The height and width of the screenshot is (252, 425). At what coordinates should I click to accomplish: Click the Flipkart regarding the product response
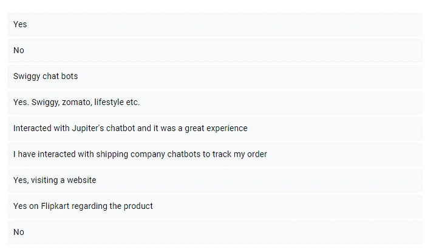pos(215,206)
